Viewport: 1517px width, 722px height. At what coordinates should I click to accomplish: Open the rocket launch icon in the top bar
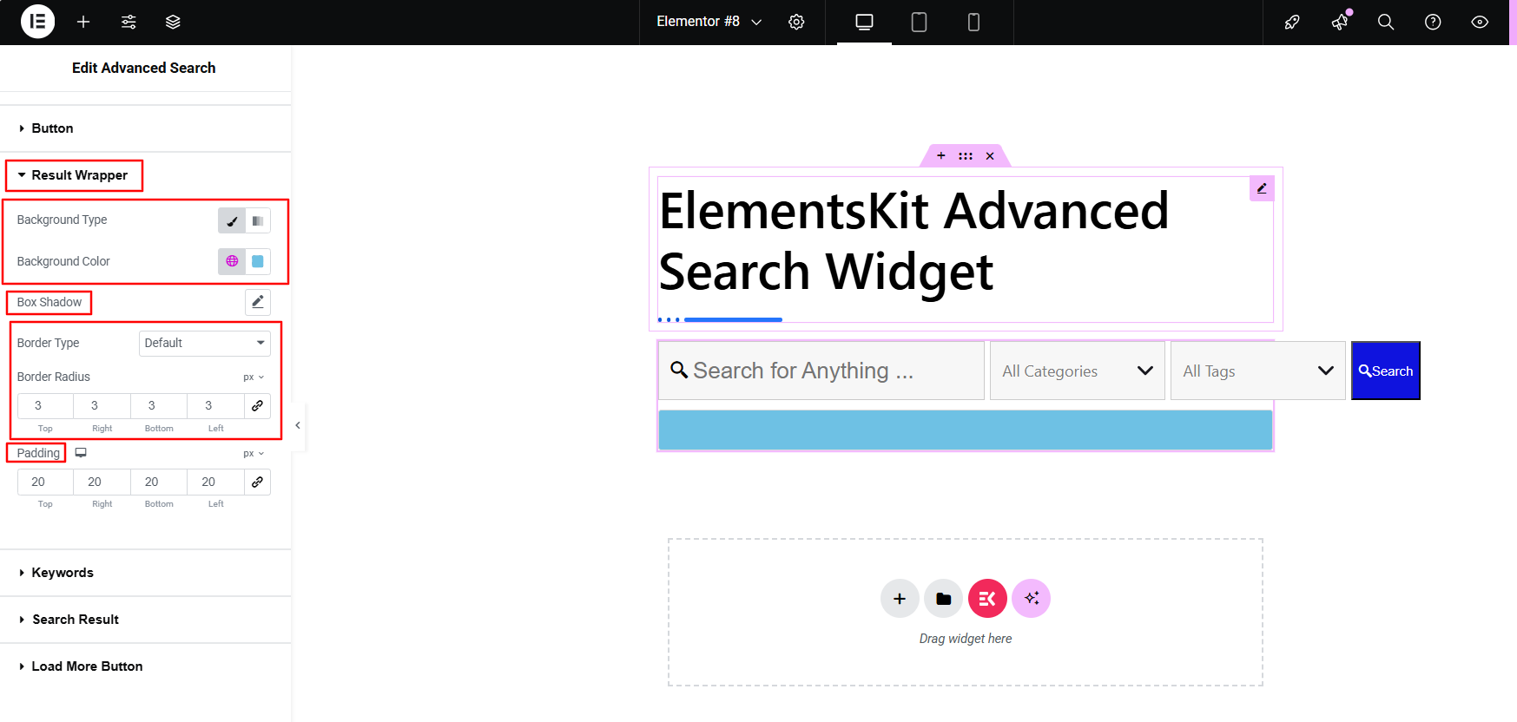1292,22
